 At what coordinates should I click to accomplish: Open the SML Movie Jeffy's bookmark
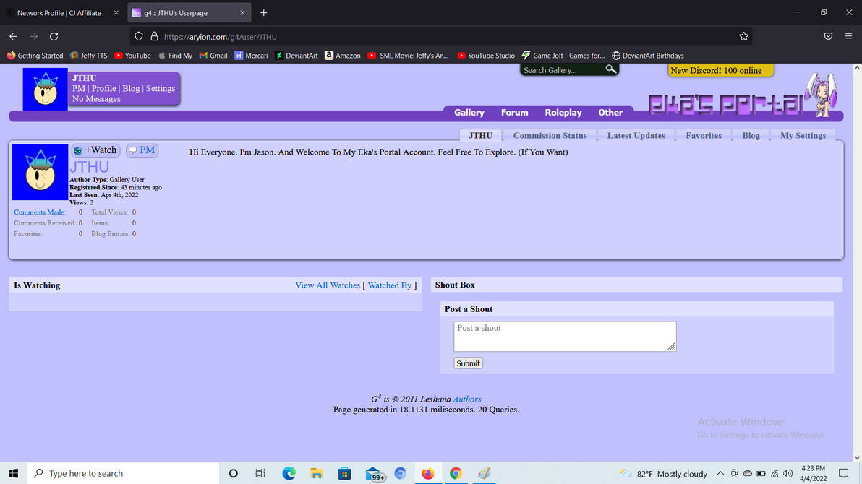(x=408, y=56)
